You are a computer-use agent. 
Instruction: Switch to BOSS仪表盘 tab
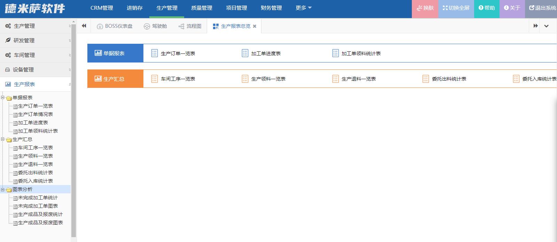click(x=115, y=26)
